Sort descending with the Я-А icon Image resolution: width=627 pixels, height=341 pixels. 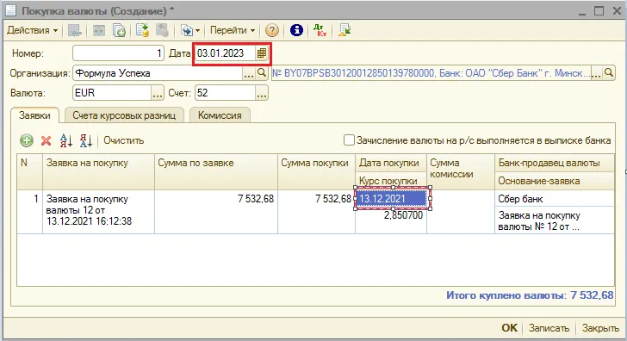(86, 140)
